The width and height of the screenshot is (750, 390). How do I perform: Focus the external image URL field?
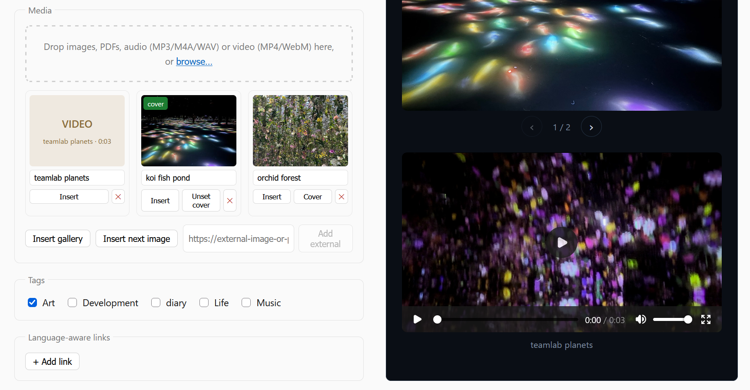tap(239, 238)
